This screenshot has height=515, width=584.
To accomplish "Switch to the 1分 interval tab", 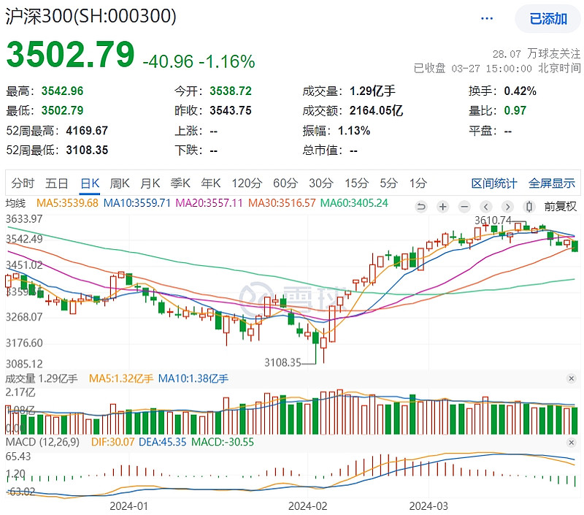I will (418, 183).
